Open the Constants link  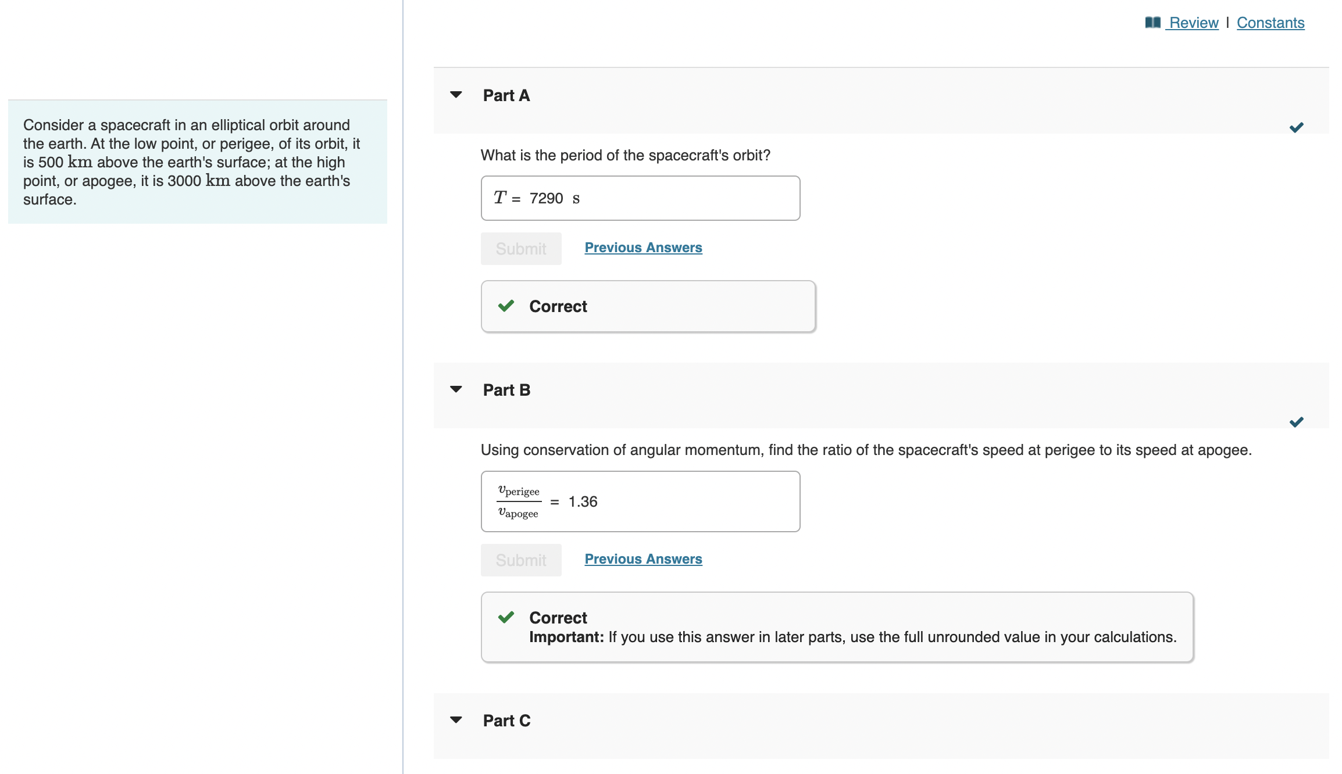pyautogui.click(x=1270, y=23)
